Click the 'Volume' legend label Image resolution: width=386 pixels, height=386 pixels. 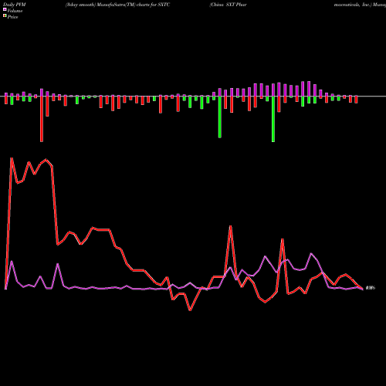tap(15, 11)
